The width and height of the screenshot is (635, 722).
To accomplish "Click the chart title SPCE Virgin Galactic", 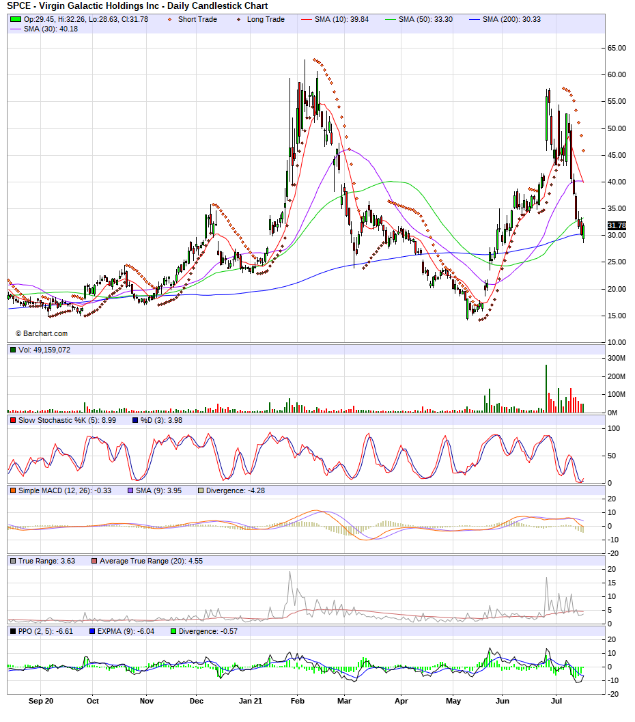I will click(x=137, y=6).
